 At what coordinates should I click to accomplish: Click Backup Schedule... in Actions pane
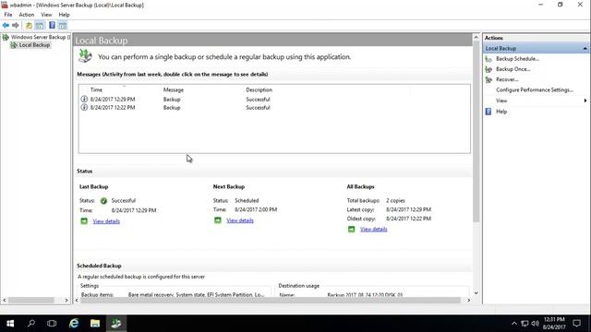[x=517, y=59]
